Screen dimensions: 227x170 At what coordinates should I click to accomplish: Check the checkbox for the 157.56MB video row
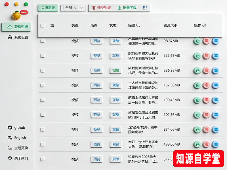pyautogui.click(x=42, y=85)
